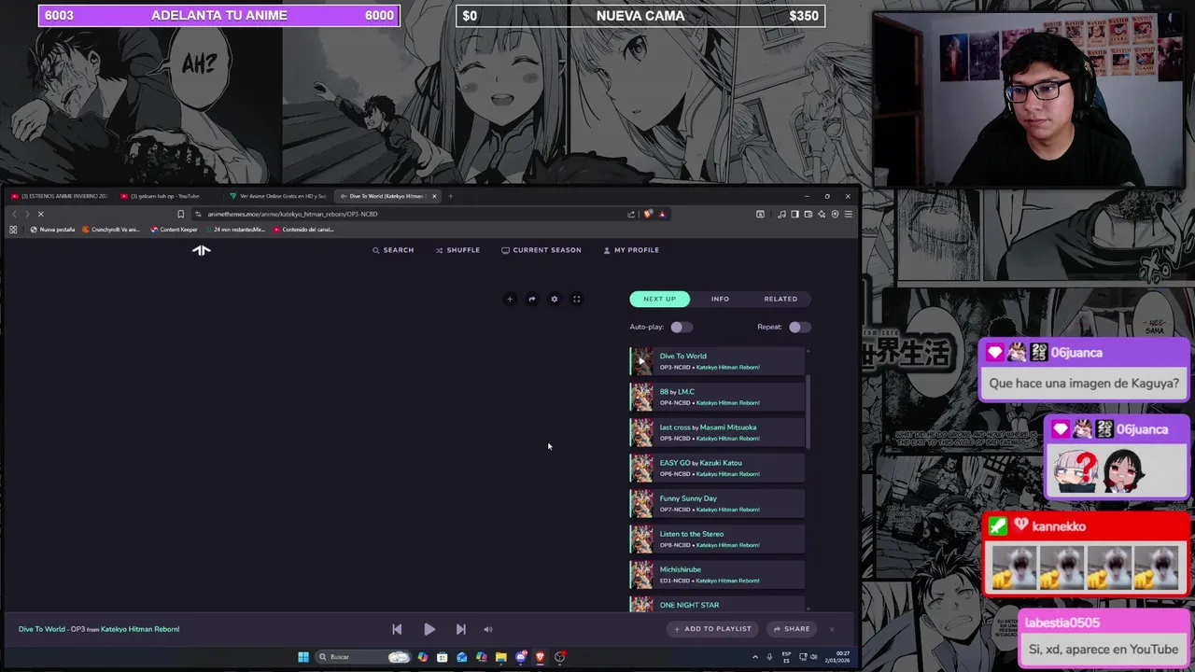Click the Brave browser taskbar icon

click(x=541, y=657)
